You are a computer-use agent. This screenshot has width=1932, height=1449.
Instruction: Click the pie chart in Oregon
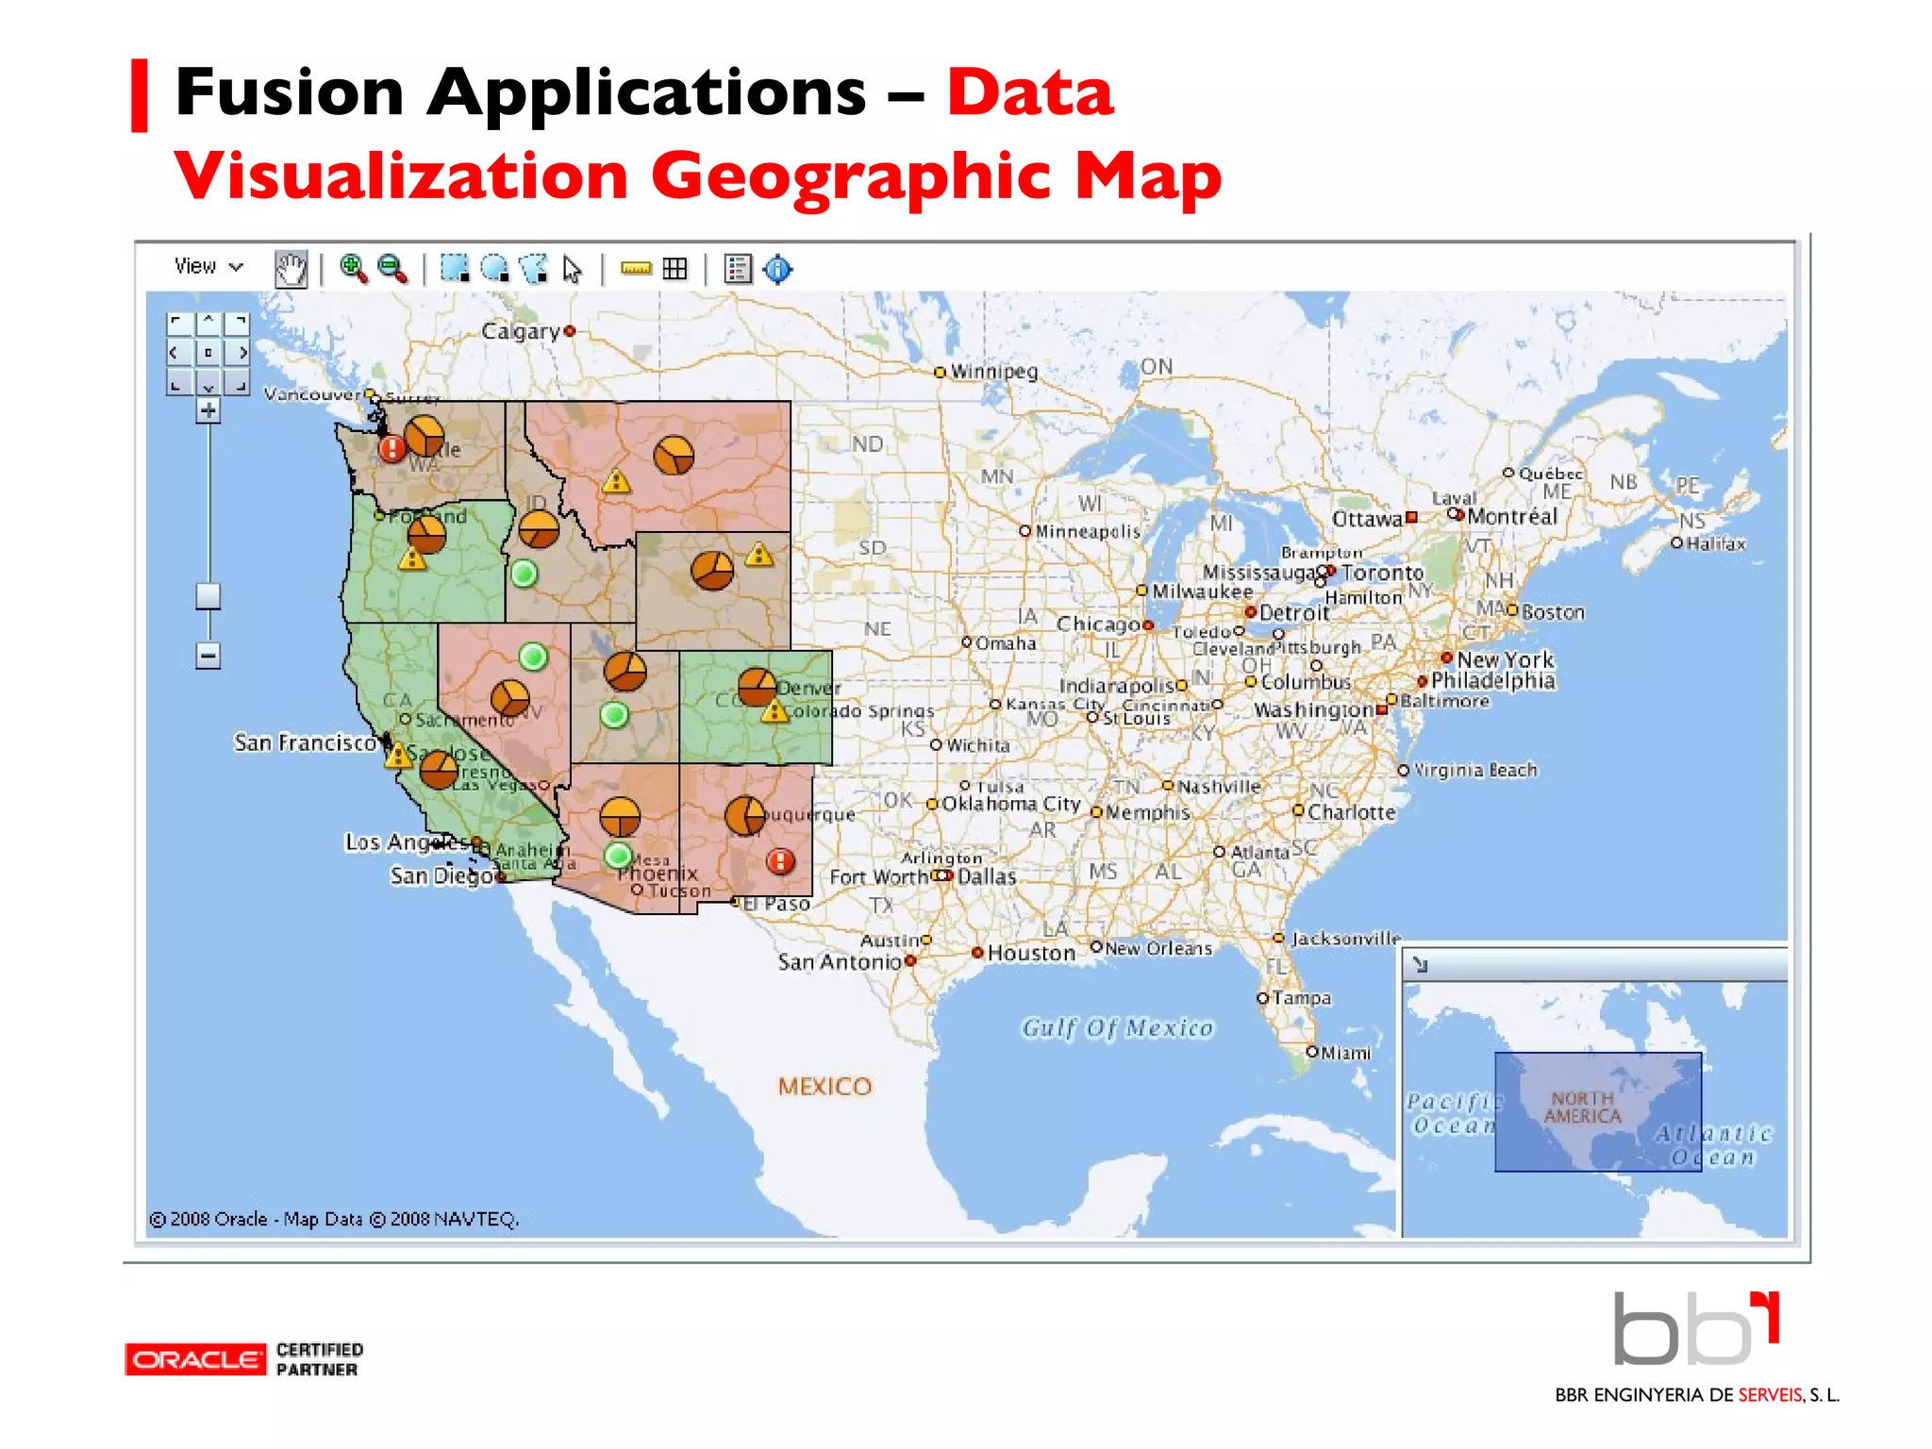point(426,534)
